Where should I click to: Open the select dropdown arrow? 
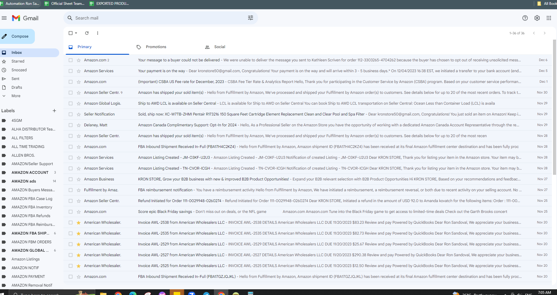pyautogui.click(x=76, y=33)
